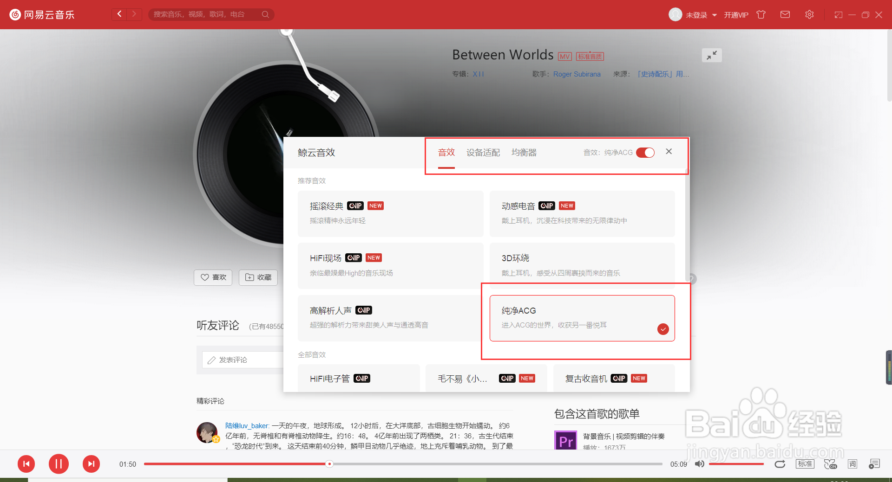This screenshot has width=892, height=482.
Task: Seek on the playback progress bar
Action: 403,464
